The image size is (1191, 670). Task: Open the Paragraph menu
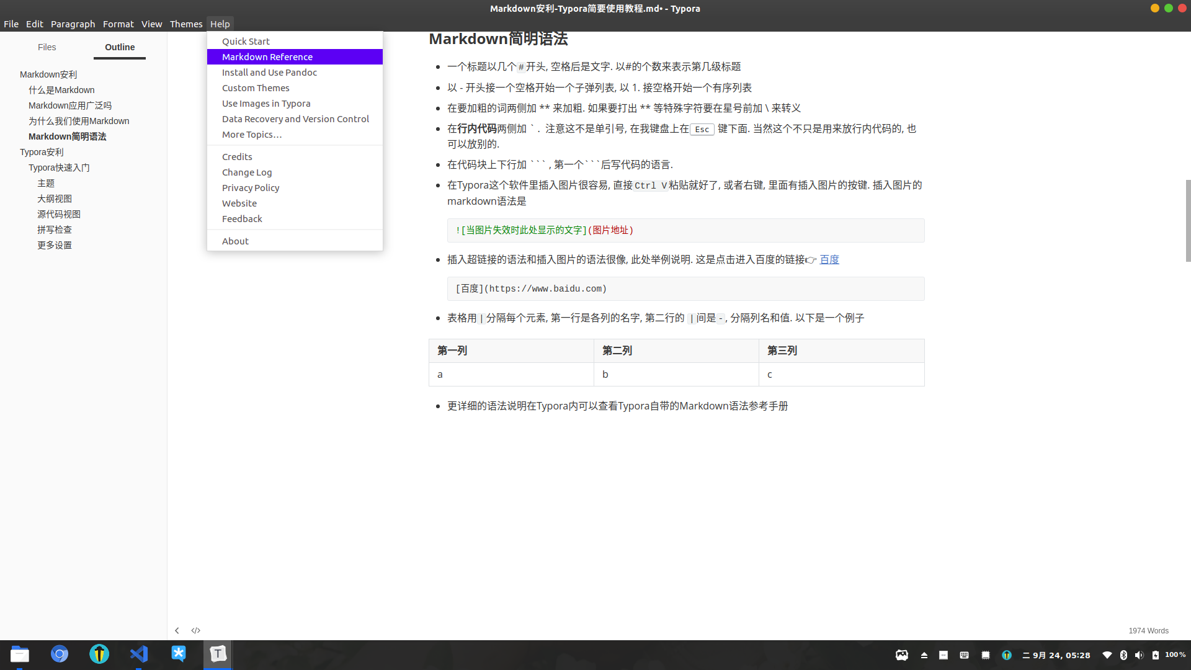73,24
